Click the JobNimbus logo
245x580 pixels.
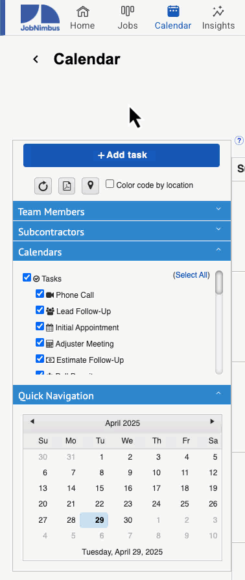40,18
